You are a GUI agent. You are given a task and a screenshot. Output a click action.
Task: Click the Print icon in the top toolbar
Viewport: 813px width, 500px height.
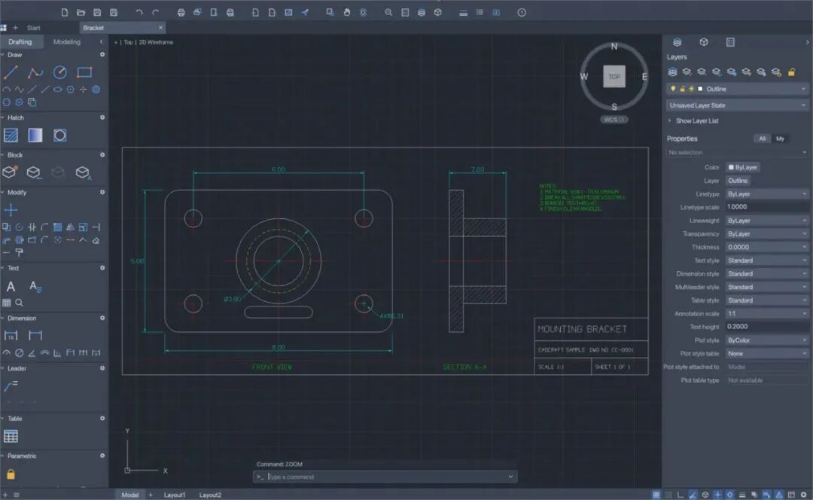(x=181, y=13)
